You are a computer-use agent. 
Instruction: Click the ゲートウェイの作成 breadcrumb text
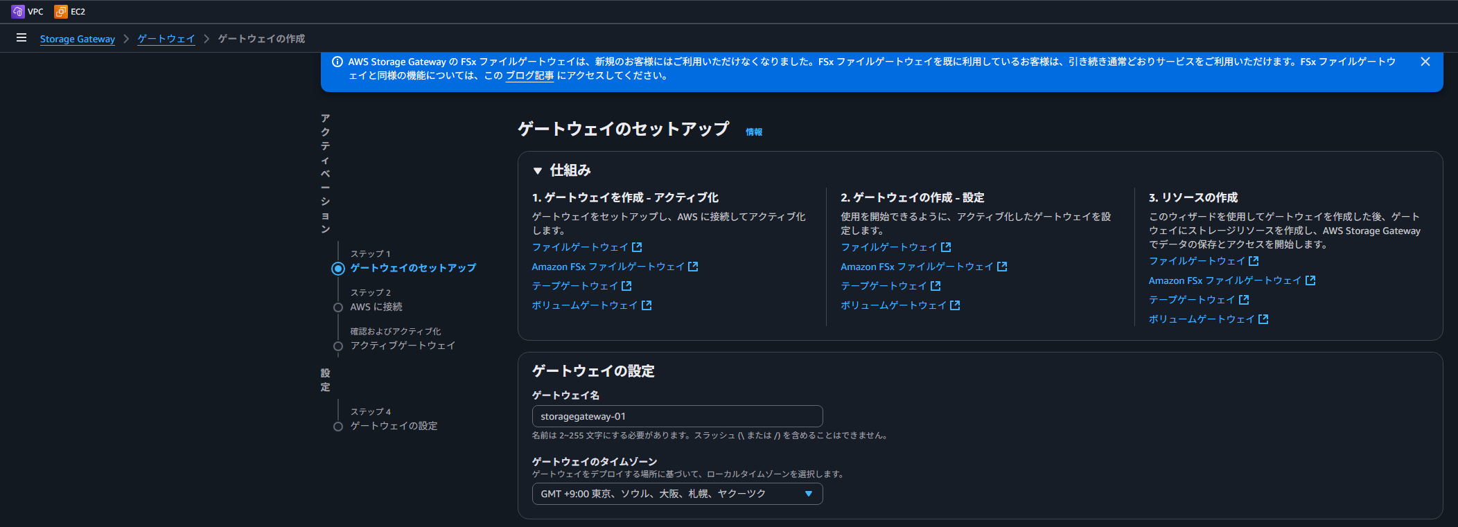(261, 39)
